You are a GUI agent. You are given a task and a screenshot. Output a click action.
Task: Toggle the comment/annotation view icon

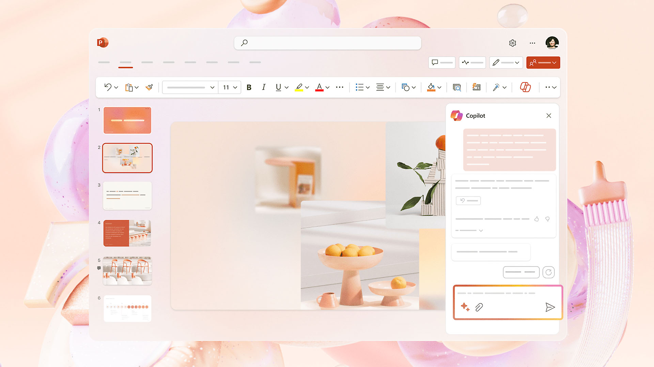point(434,63)
